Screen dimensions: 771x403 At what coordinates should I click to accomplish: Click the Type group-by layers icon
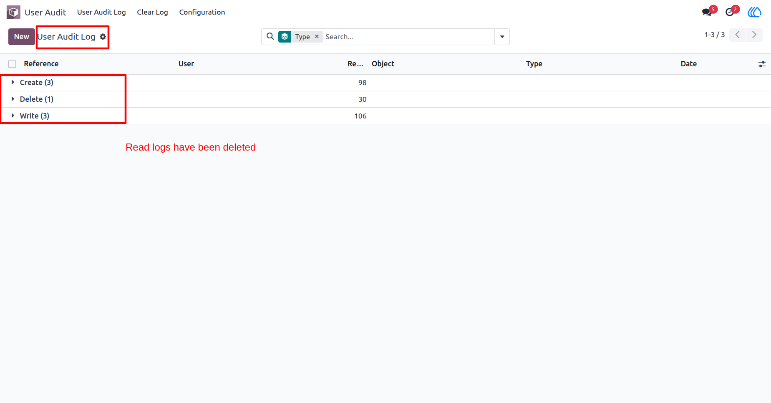click(x=285, y=37)
